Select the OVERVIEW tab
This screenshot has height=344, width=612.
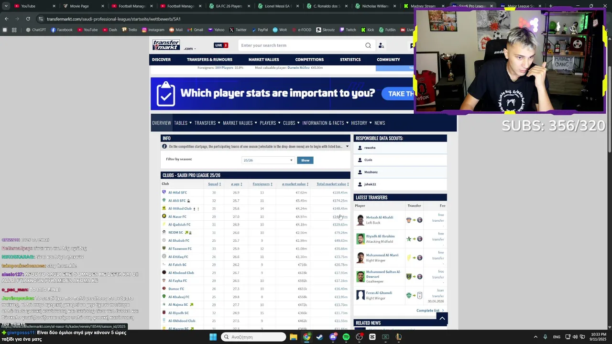pyautogui.click(x=162, y=123)
